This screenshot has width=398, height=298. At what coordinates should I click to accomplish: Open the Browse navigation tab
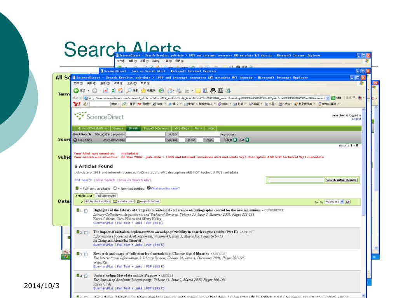click(118, 128)
